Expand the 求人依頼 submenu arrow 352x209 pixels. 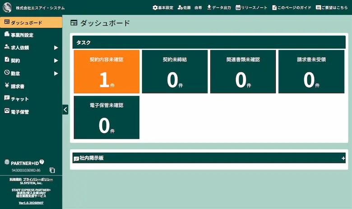(x=56, y=48)
